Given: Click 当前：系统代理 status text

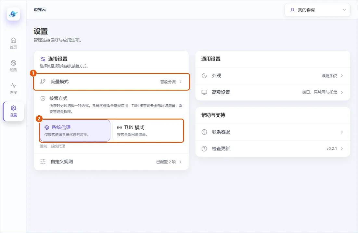Looking at the screenshot, I should pos(52,146).
